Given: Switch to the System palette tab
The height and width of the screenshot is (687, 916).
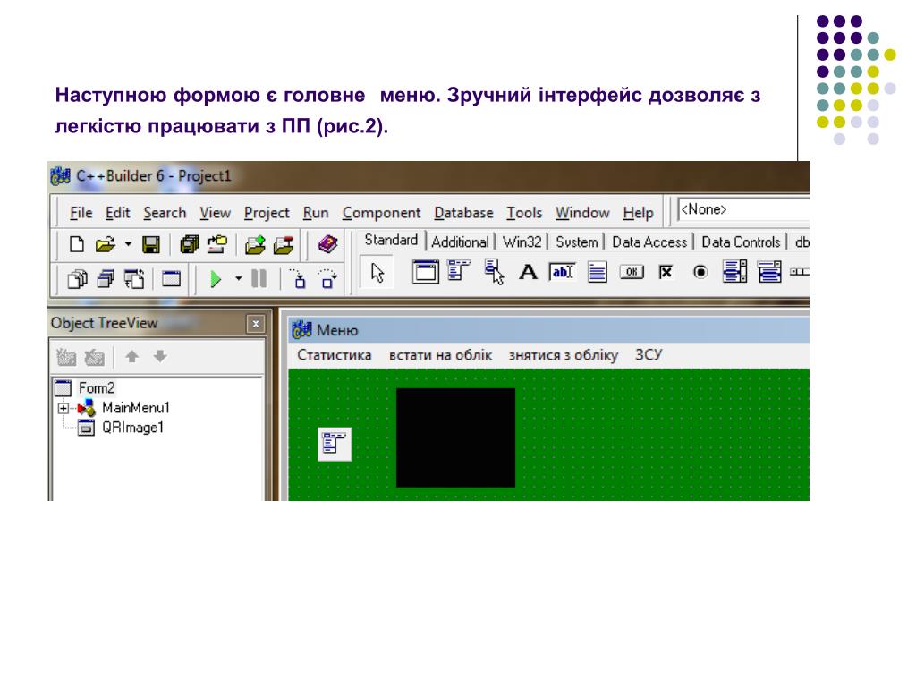Looking at the screenshot, I should 577,242.
